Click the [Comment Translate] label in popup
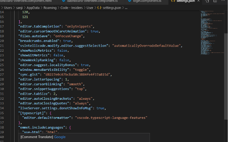Viewport: 228px width, 142px height. [37, 137]
